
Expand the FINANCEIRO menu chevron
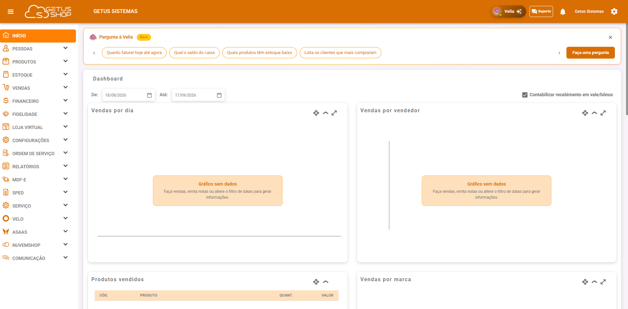[65, 100]
